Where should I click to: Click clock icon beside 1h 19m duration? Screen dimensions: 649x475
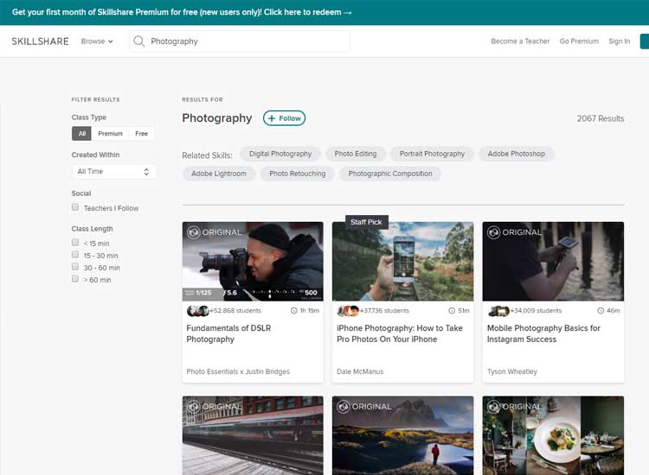click(x=294, y=311)
